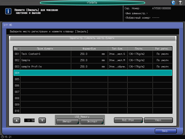This screenshot has width=185, height=139.
Task: Click the clock icon in status bar
Action: coord(3,137)
